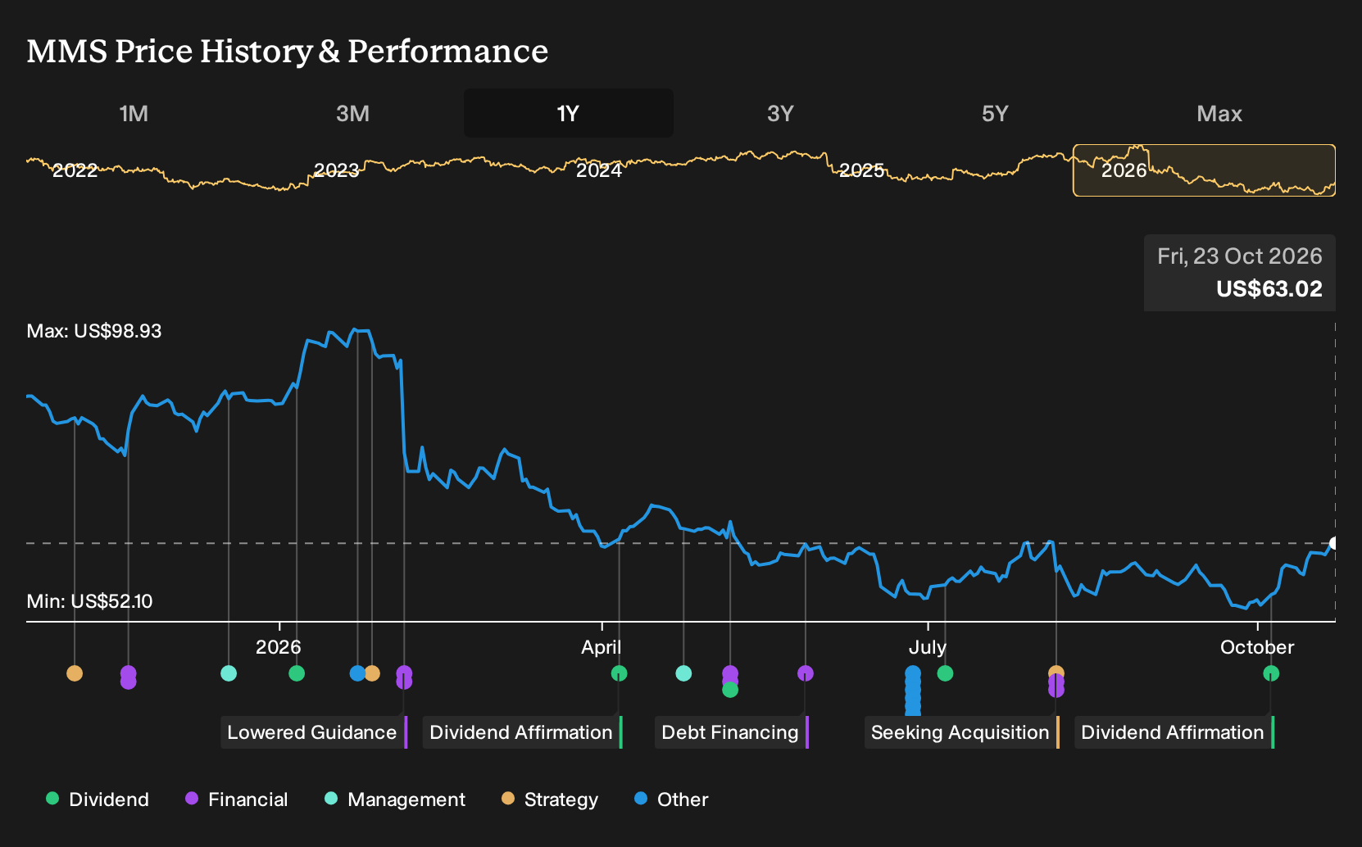This screenshot has height=847, width=1362.
Task: Jump to 2022 in overview sparkline
Action: pos(75,170)
